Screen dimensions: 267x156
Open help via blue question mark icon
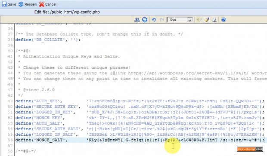(224, 20)
